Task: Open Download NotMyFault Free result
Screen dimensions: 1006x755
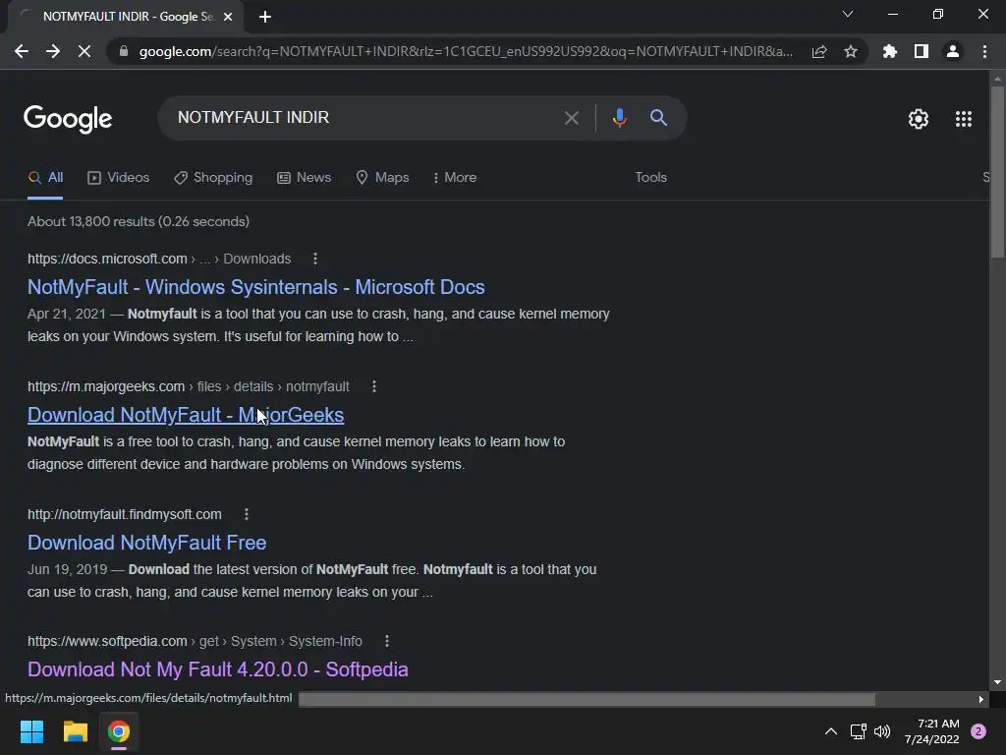Action: pos(147,543)
